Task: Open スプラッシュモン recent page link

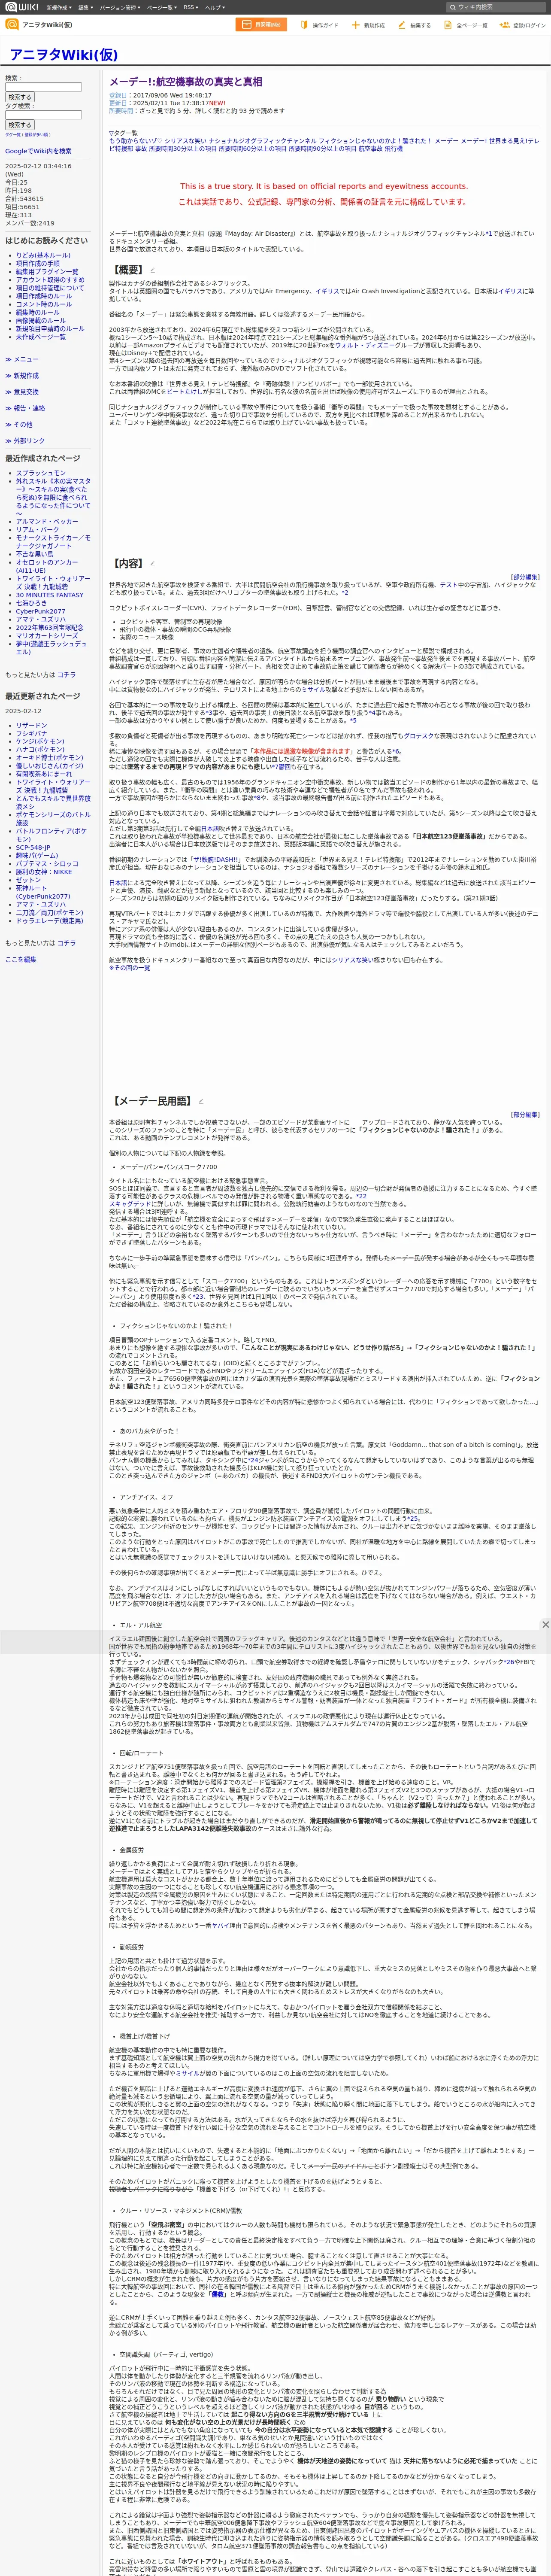Action: (41, 473)
